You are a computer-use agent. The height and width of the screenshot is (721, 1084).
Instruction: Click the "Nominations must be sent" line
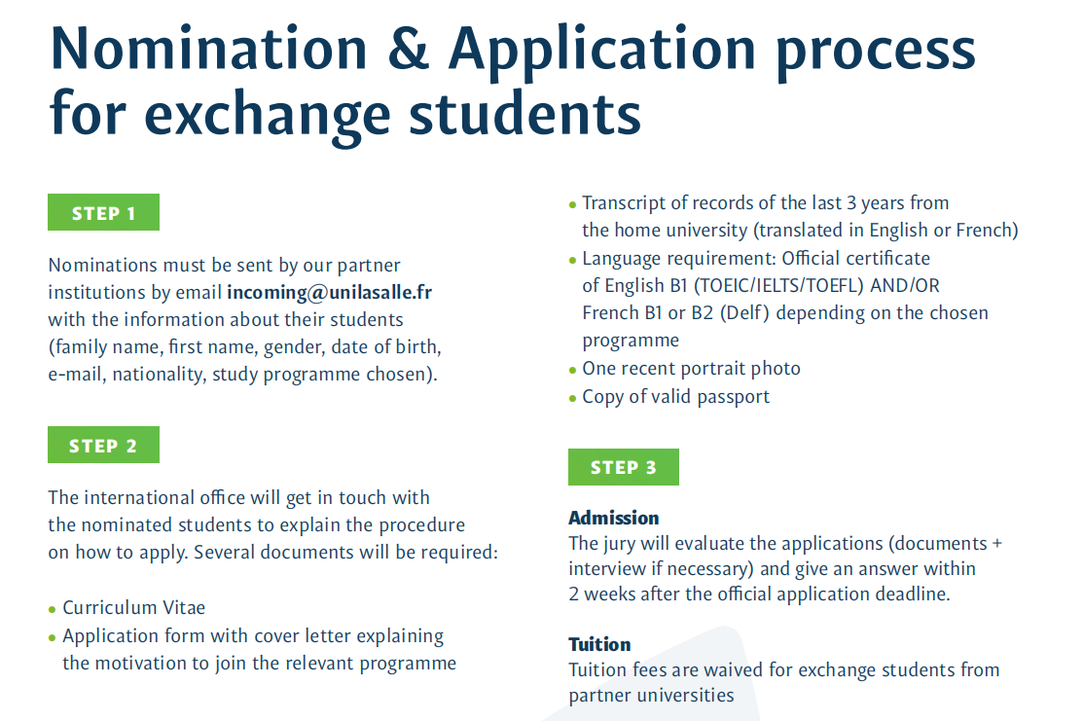[x=224, y=265]
